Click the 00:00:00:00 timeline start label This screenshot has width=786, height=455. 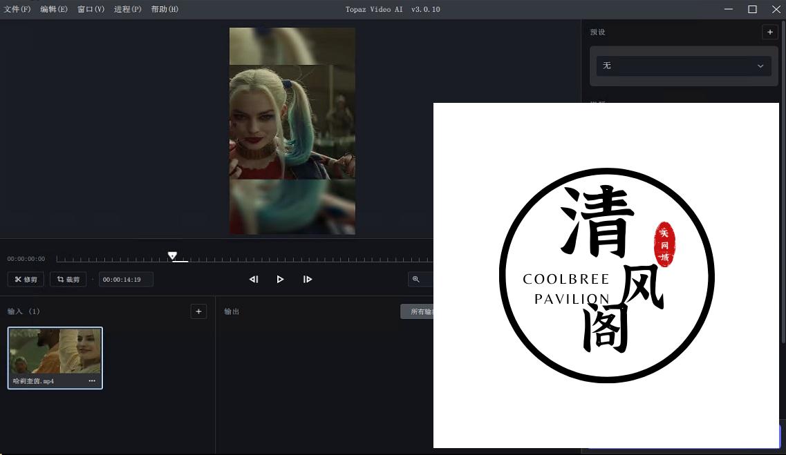pyautogui.click(x=26, y=259)
